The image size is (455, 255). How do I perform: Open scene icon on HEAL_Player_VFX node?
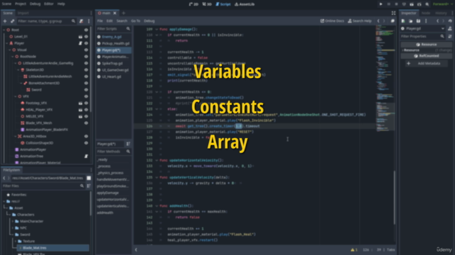(80, 110)
